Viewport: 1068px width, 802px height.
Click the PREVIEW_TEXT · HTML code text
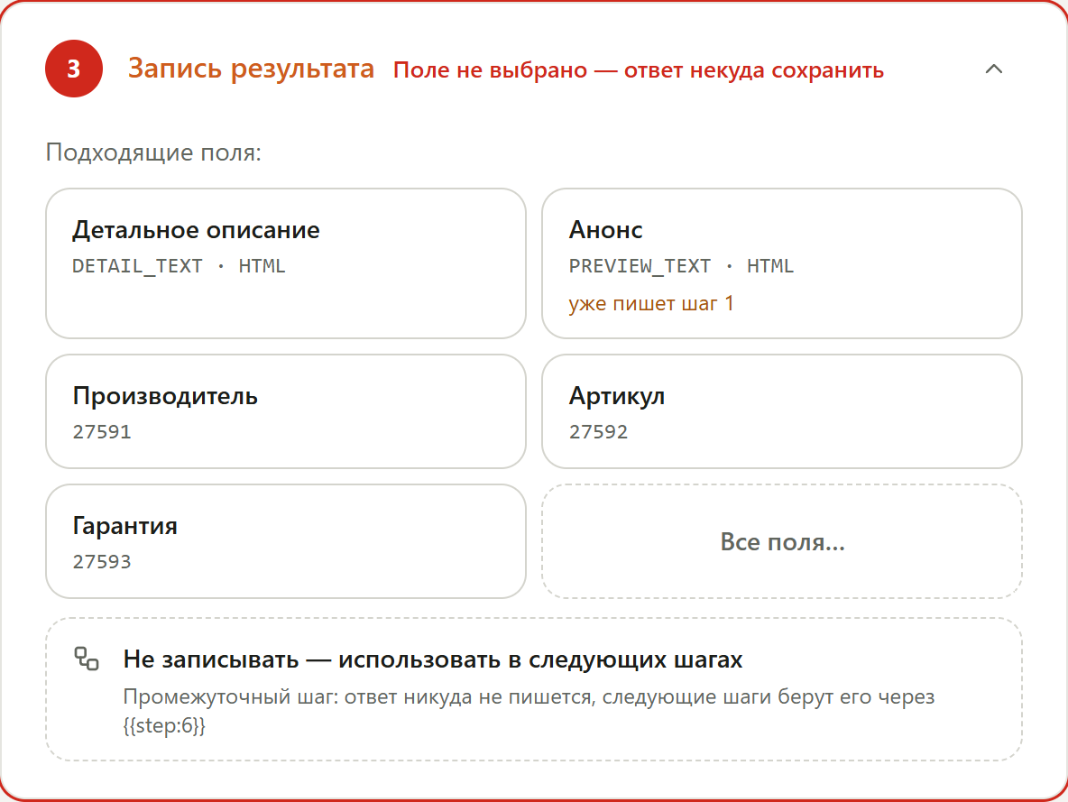point(681,266)
